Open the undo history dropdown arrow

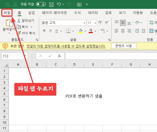click(63, 4)
